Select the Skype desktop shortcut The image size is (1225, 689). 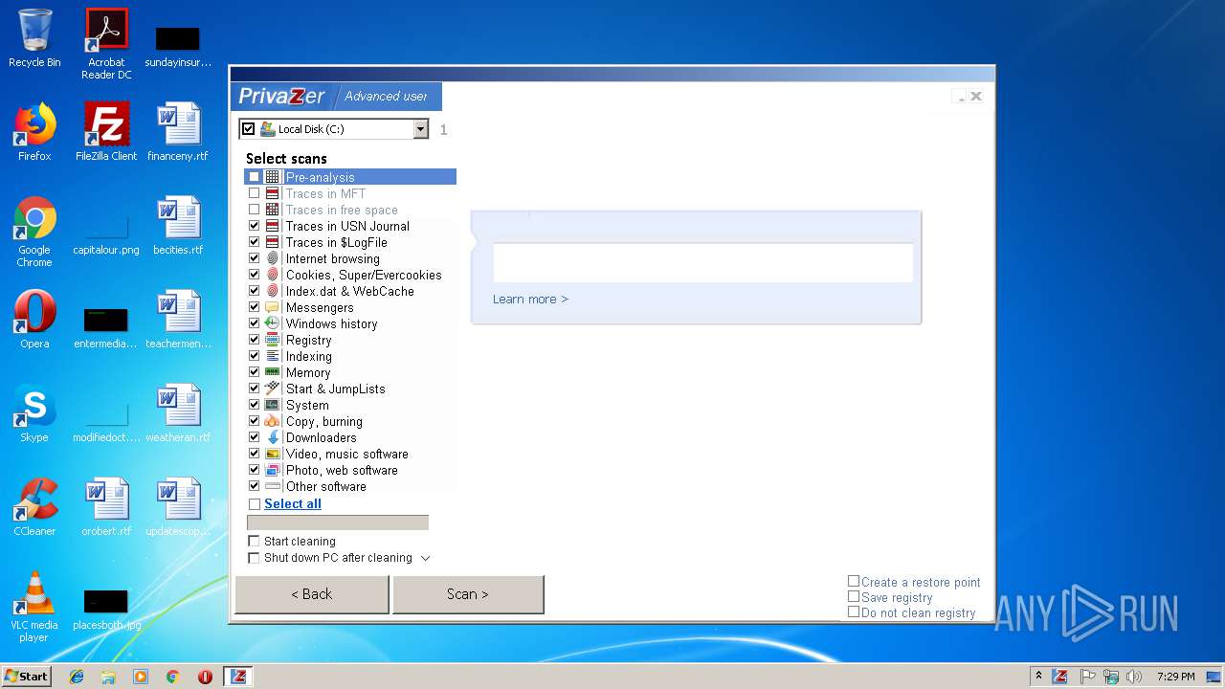tap(34, 413)
